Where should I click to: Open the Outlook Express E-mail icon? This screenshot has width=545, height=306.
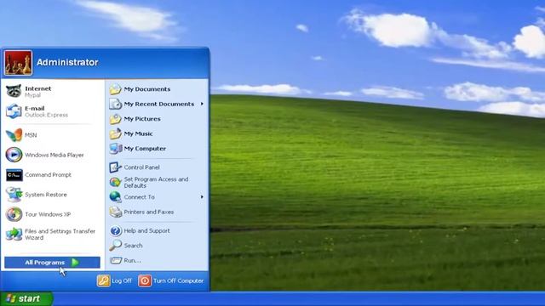[x=14, y=111]
